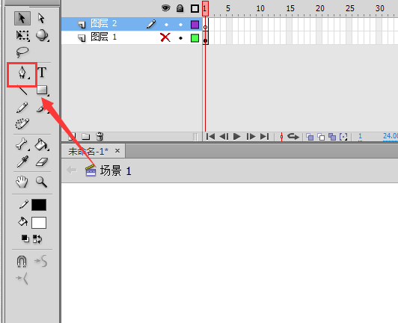Pick the Paint Bucket tool
Image resolution: width=398 pixels, height=323 pixels.
tap(42, 144)
